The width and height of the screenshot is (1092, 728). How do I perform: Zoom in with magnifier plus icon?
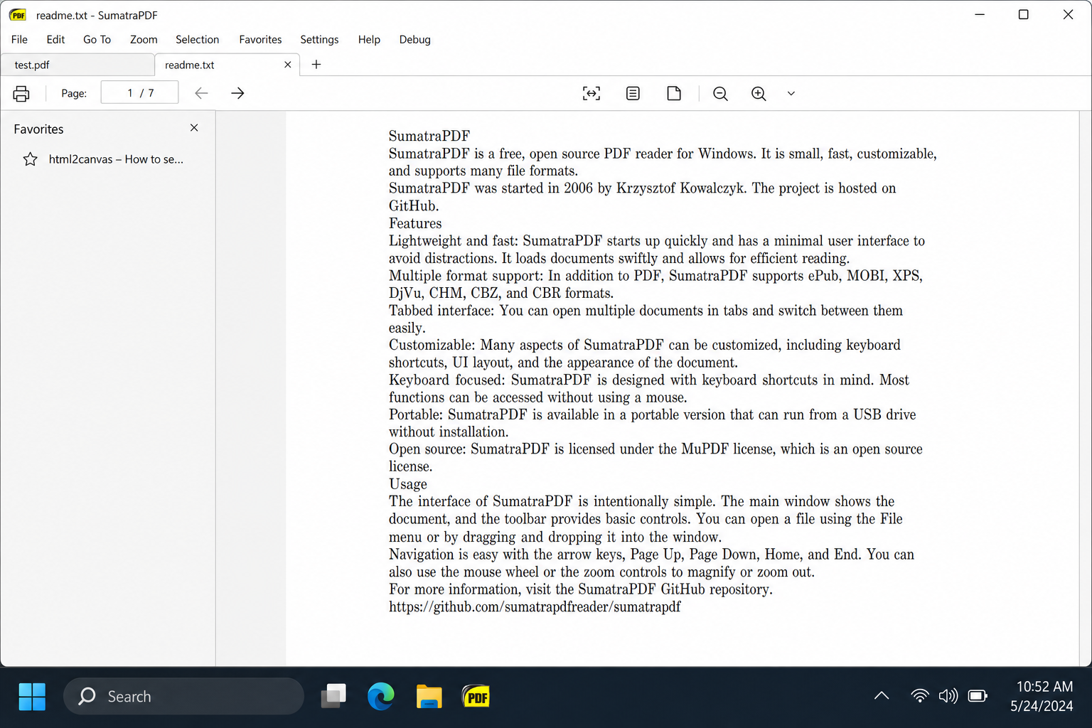pos(759,93)
